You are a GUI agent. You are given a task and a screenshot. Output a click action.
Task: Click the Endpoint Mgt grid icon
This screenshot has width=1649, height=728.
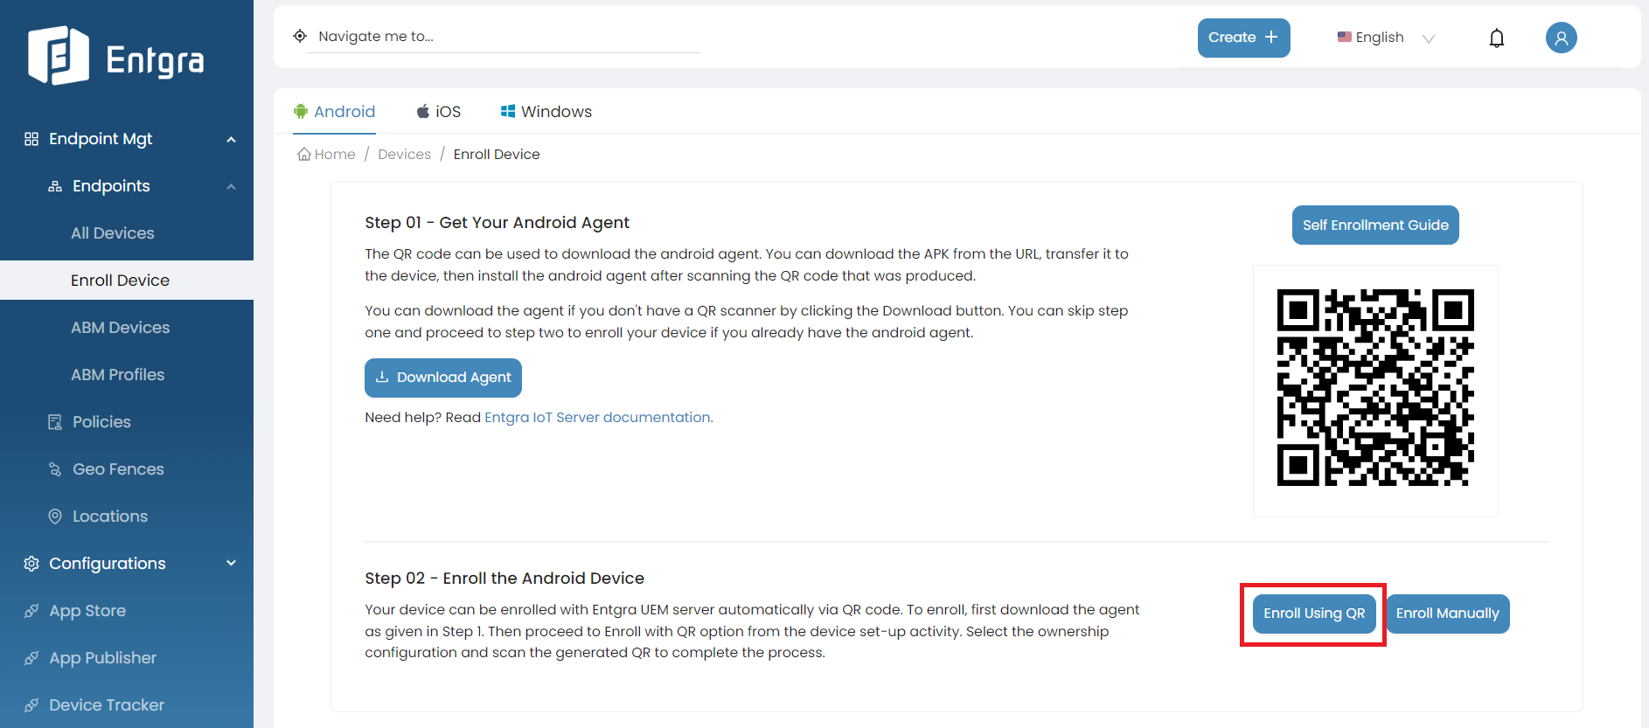pyautogui.click(x=31, y=139)
